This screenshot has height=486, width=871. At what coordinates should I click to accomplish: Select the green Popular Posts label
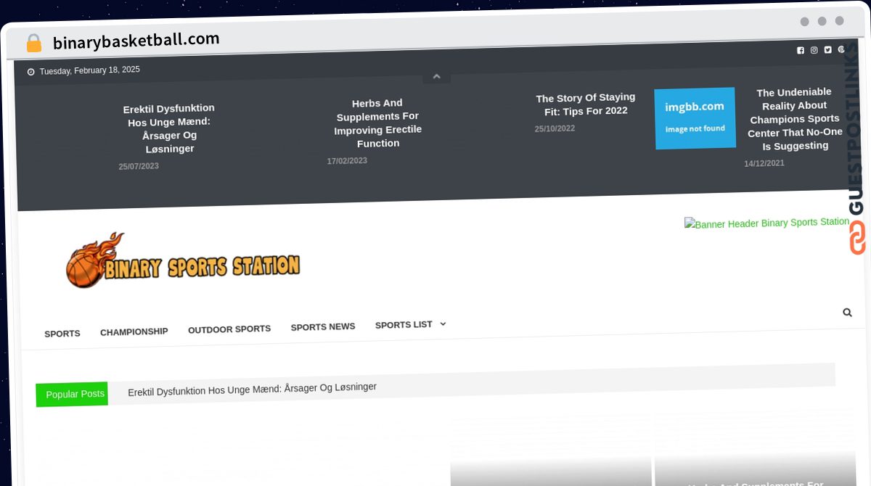pyautogui.click(x=72, y=394)
